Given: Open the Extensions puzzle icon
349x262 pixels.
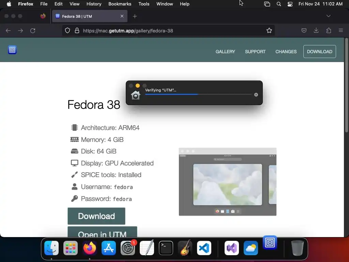Looking at the screenshot, I should point(329,30).
